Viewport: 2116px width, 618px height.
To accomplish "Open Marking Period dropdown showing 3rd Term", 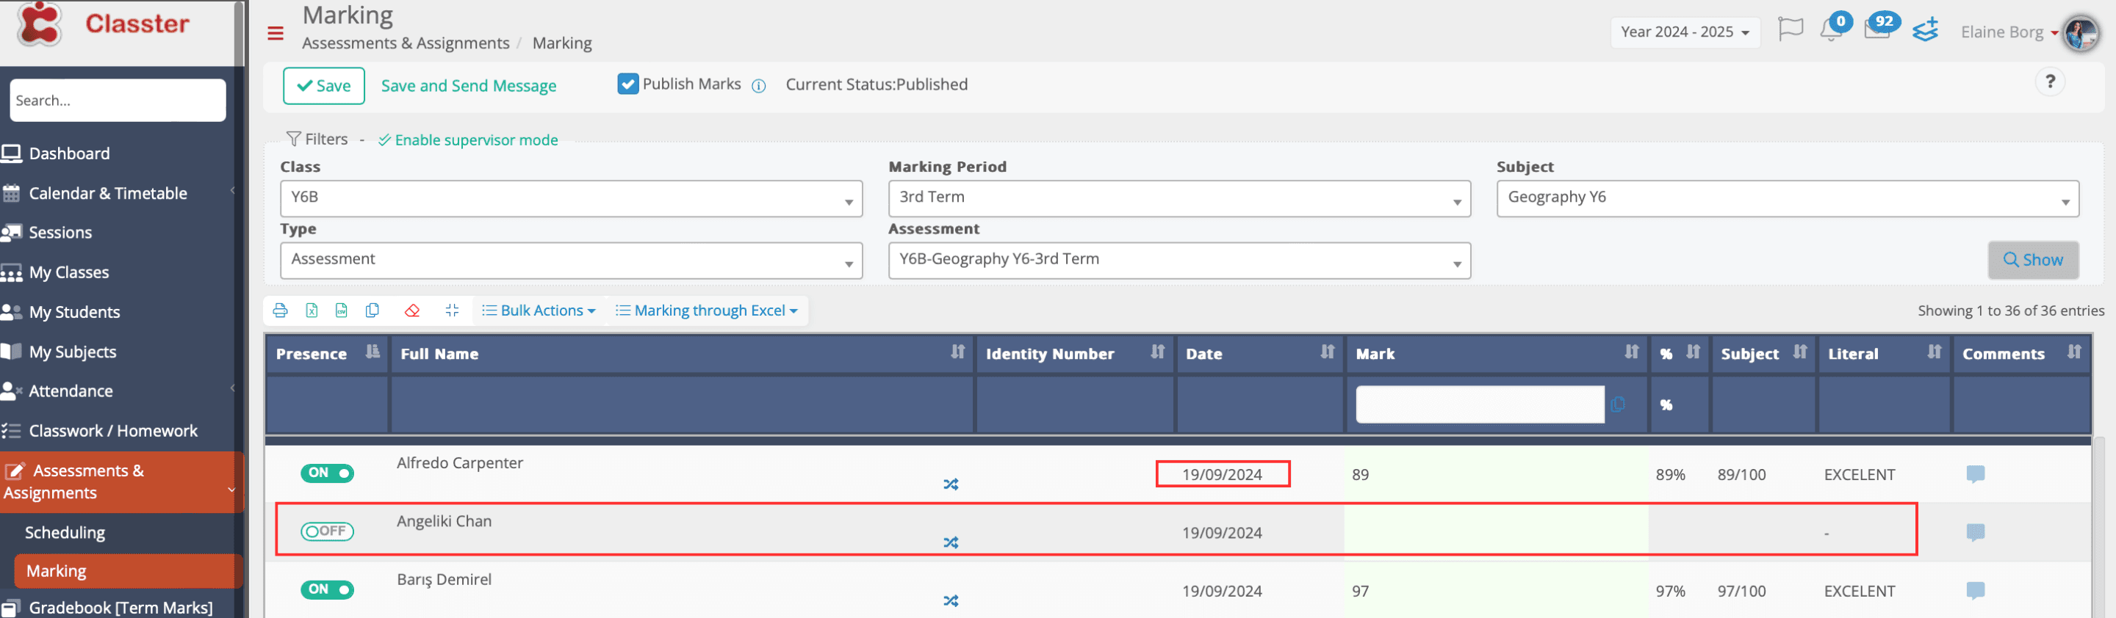I will 1178,199.
